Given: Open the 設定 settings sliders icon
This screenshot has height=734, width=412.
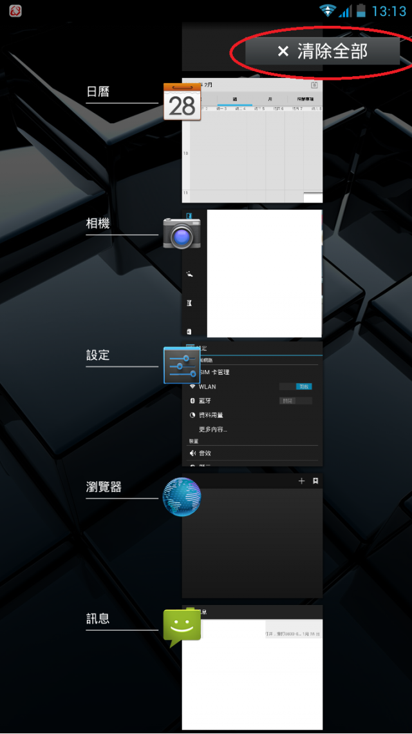Looking at the screenshot, I should (182, 365).
